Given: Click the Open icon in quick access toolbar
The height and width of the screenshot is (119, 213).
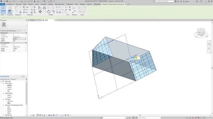Looking at the screenshot, I should [x=4, y=1].
